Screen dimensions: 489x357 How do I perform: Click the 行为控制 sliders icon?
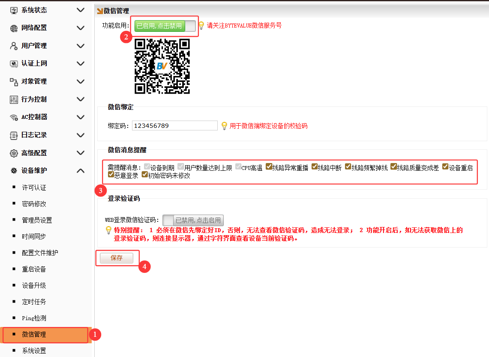(x=14, y=99)
